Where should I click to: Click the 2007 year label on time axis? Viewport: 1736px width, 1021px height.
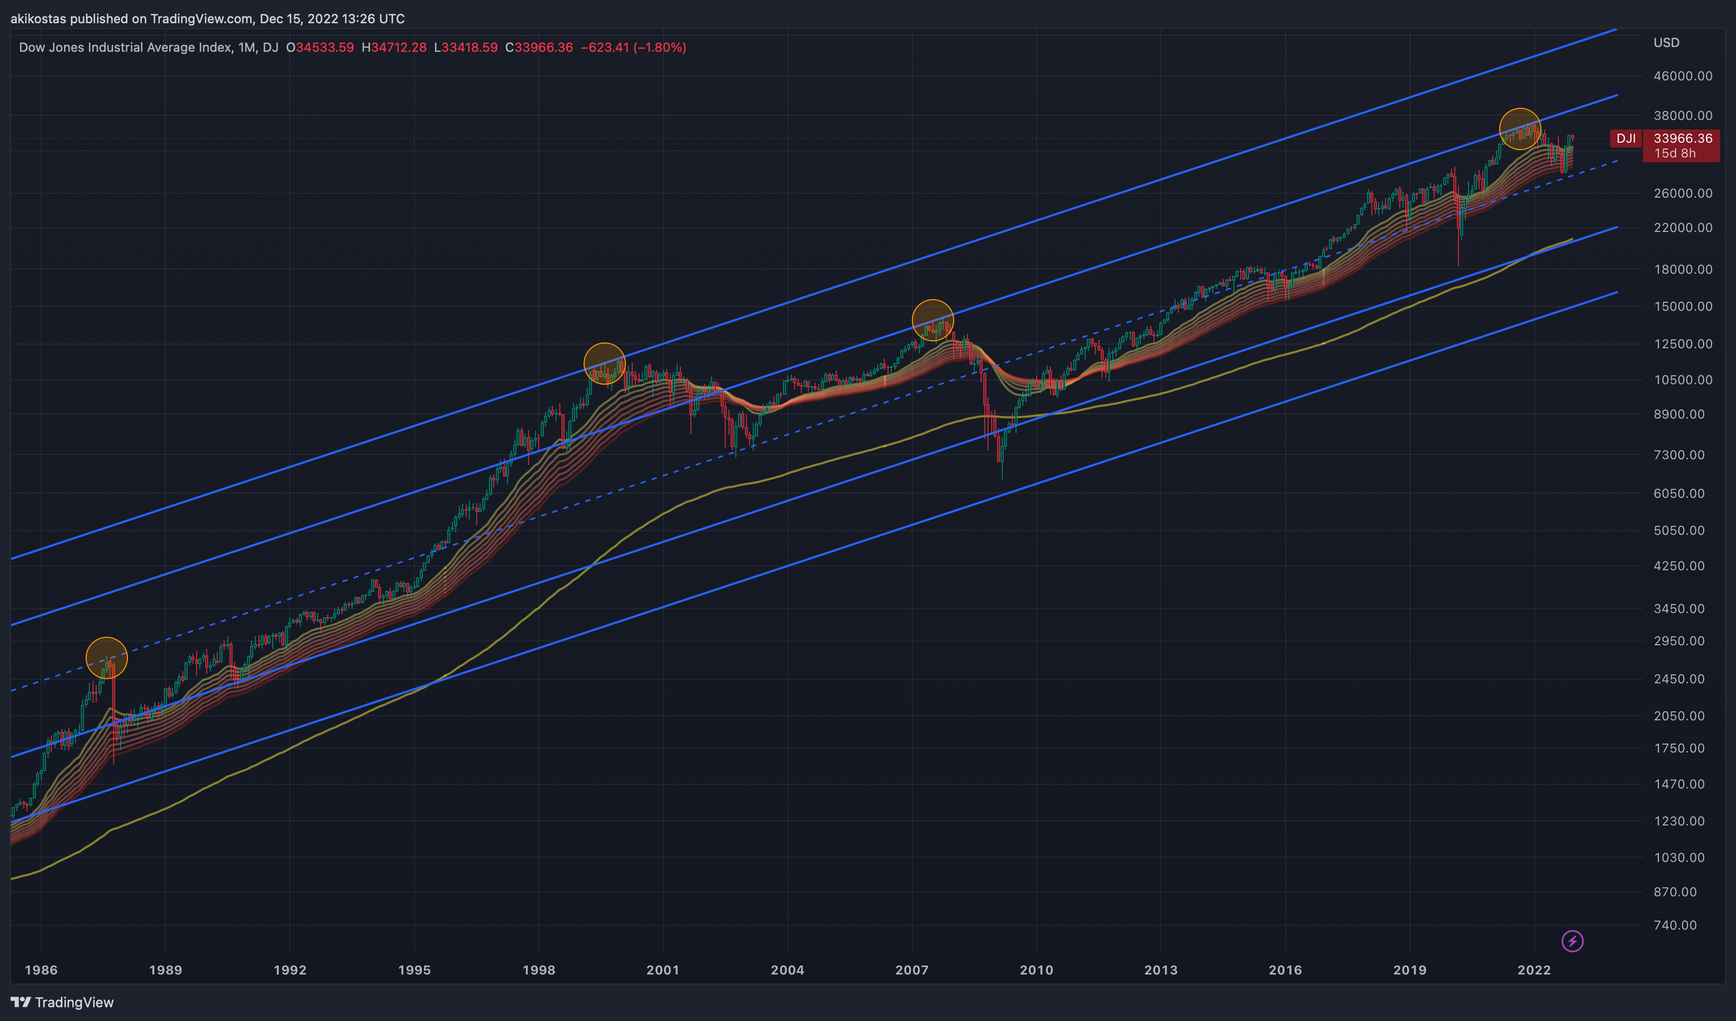[x=912, y=970]
